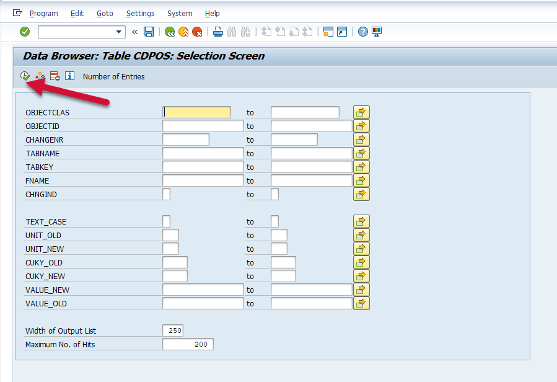Viewport: 557px width, 382px height.
Task: Click the green Enter checkmark icon
Action: click(x=25, y=32)
